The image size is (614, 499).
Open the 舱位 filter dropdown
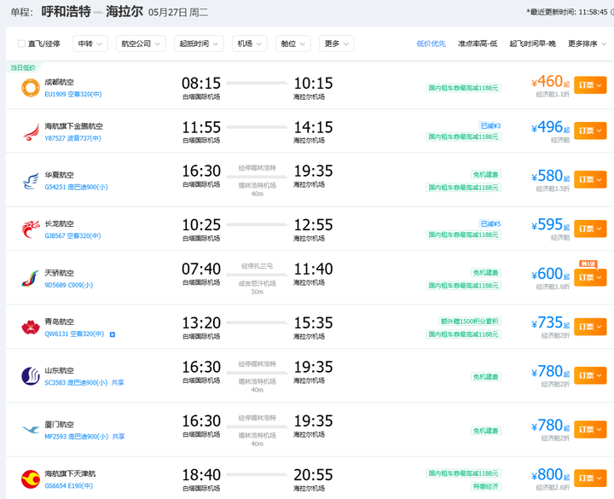(293, 44)
